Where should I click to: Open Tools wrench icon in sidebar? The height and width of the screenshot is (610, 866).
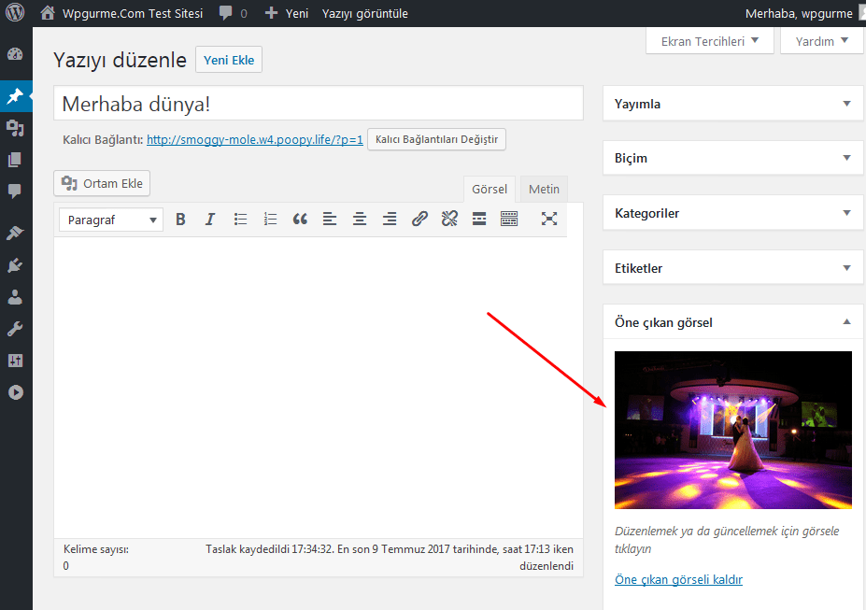[16, 329]
